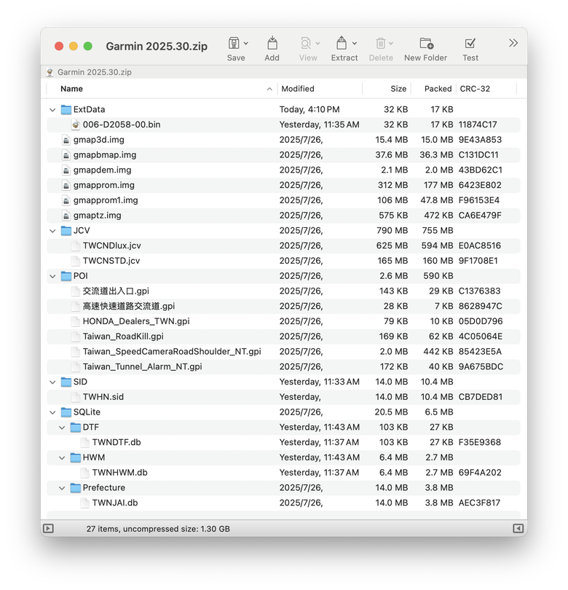Click the 312 MB size cell
The height and width of the screenshot is (590, 568).
click(x=393, y=185)
